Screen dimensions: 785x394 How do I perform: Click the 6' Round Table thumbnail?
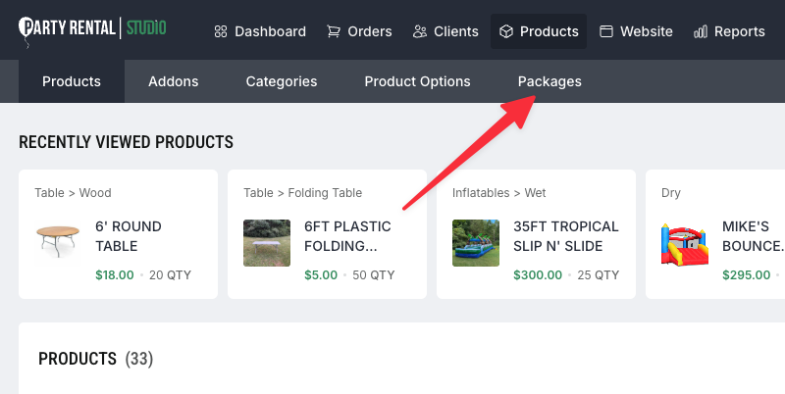point(58,242)
